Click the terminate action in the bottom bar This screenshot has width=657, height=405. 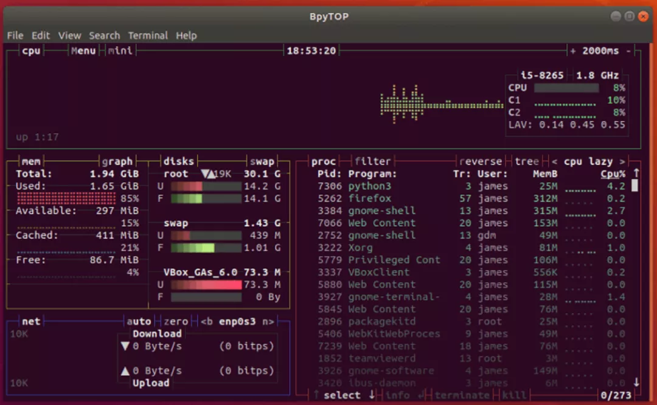point(462,395)
